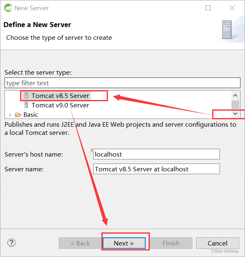Image resolution: width=245 pixels, height=257 pixels.
Task: Click the Next > button
Action: [124, 243]
